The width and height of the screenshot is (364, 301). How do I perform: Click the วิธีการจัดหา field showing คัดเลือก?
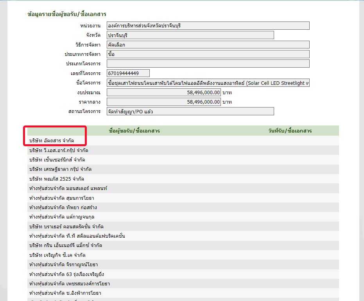pos(208,45)
